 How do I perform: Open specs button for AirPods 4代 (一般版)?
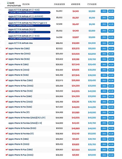click(104, 11)
